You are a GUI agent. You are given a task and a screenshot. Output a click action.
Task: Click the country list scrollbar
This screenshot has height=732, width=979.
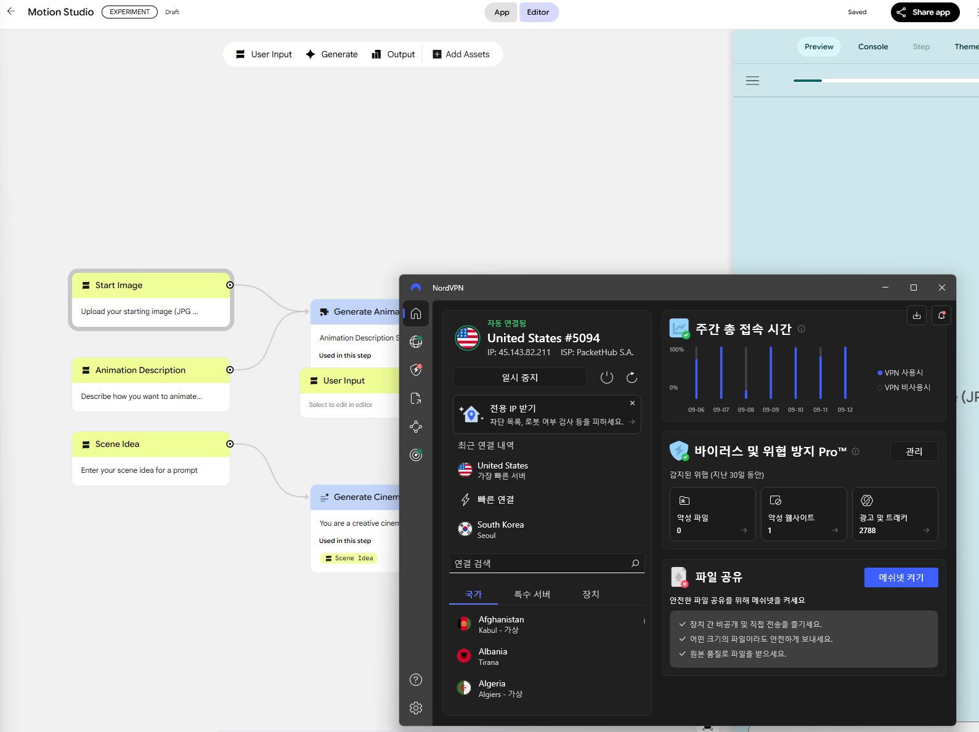pos(644,621)
